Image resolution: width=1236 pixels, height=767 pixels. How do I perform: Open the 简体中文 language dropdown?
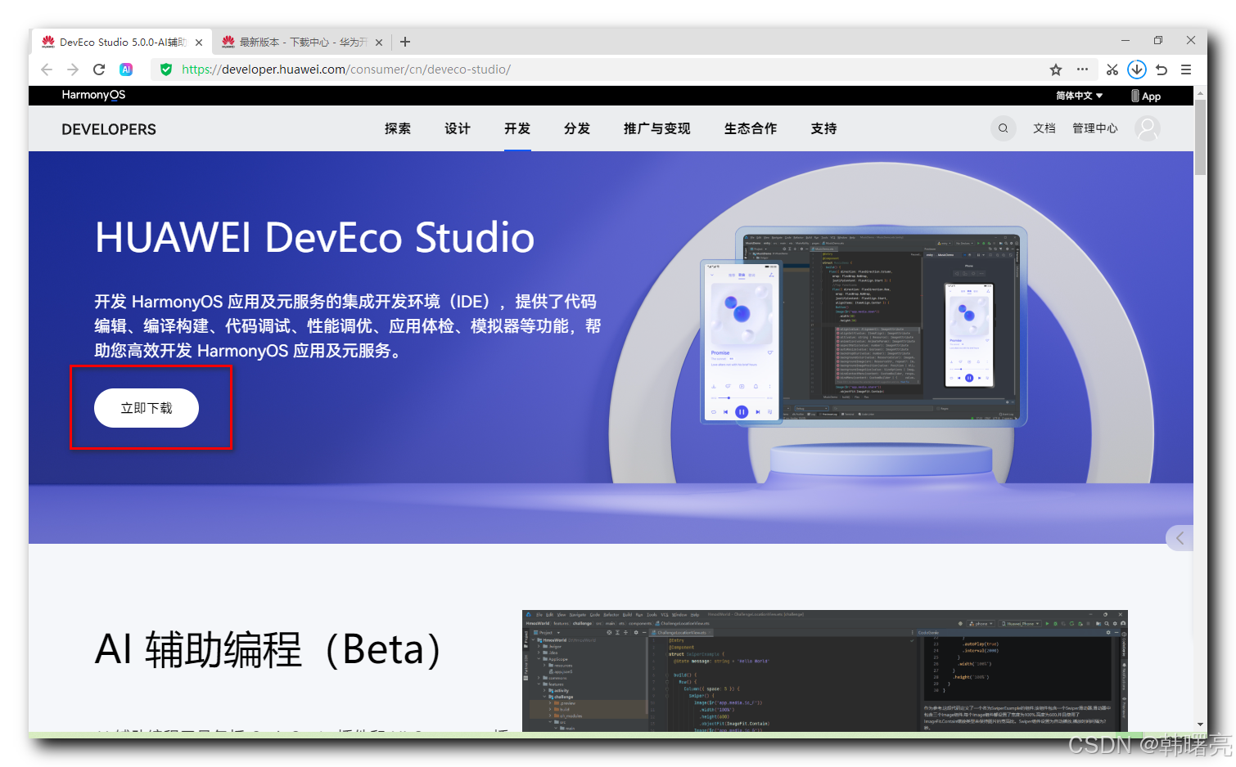(x=1079, y=96)
